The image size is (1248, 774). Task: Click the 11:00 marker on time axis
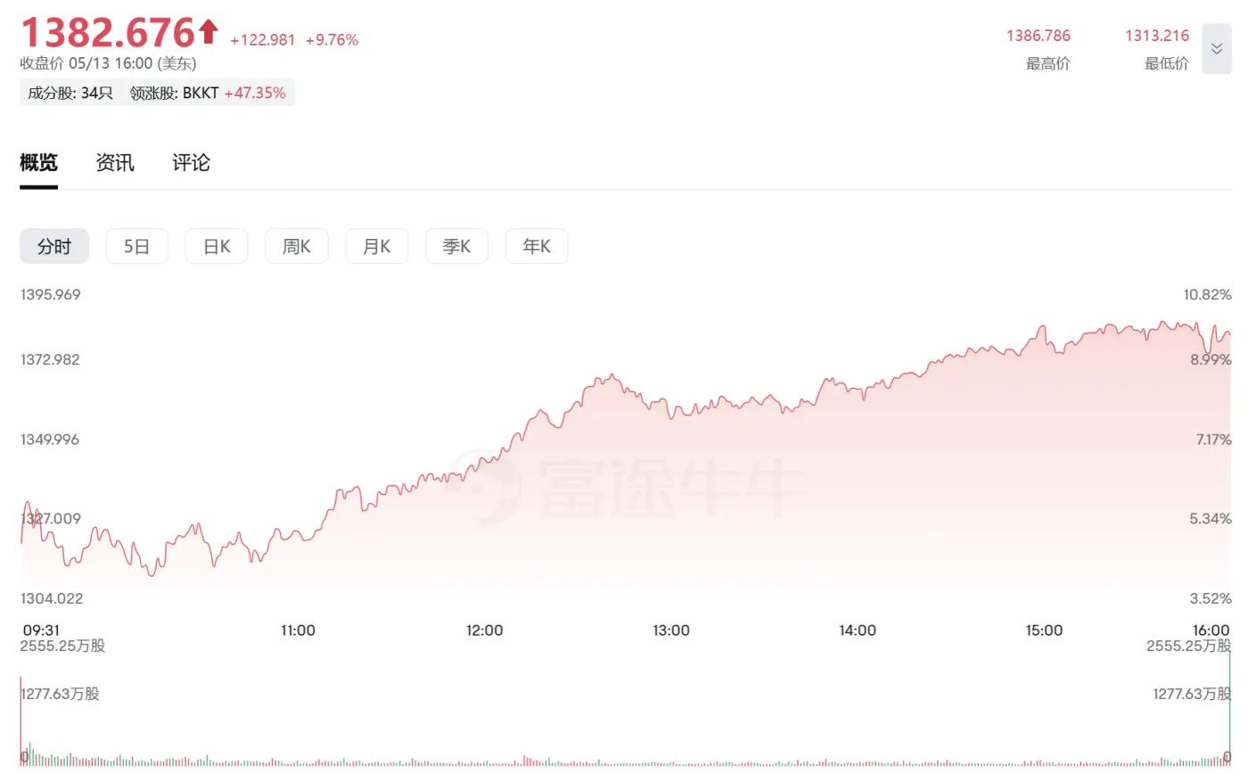(298, 630)
